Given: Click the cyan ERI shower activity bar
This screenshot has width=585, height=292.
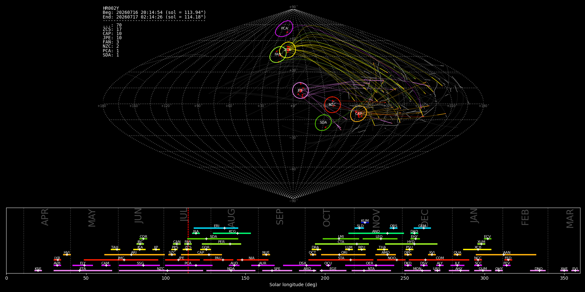Looking at the screenshot, I should (x=216, y=228).
